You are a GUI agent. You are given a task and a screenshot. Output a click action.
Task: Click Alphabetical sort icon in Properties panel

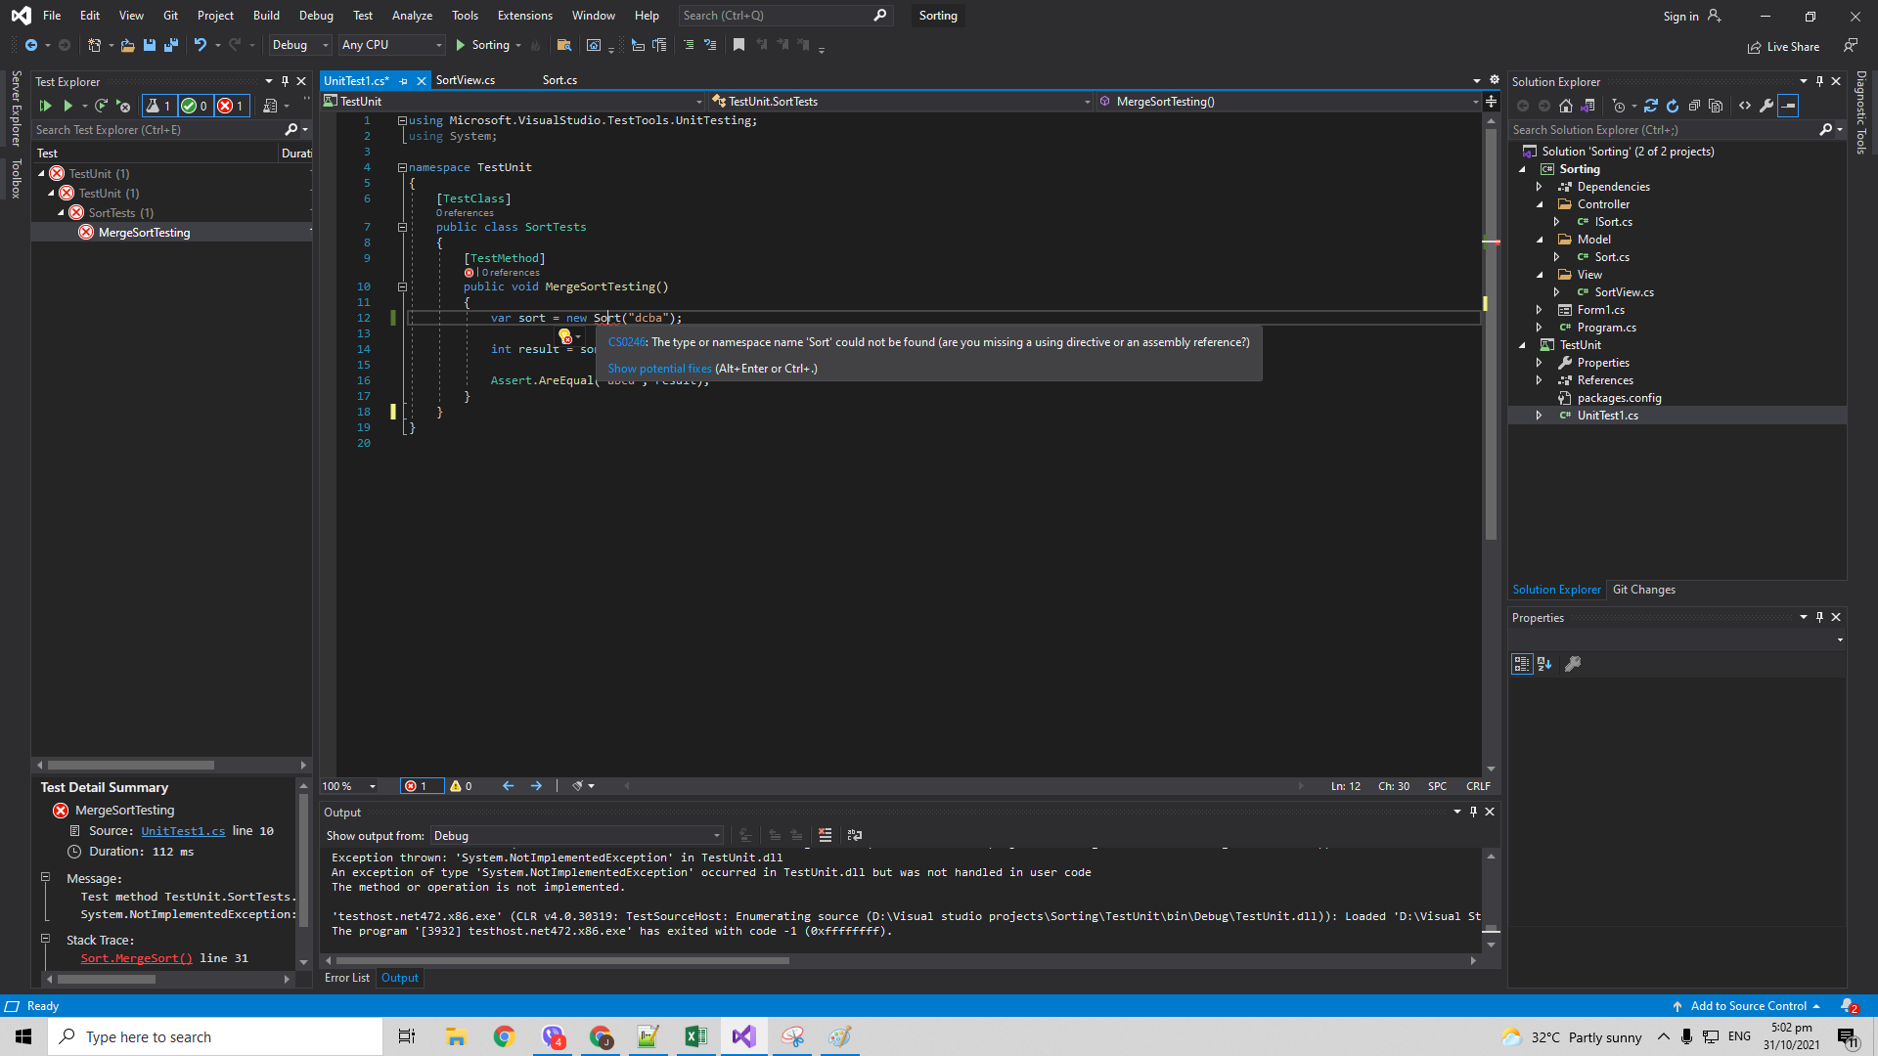tap(1544, 664)
